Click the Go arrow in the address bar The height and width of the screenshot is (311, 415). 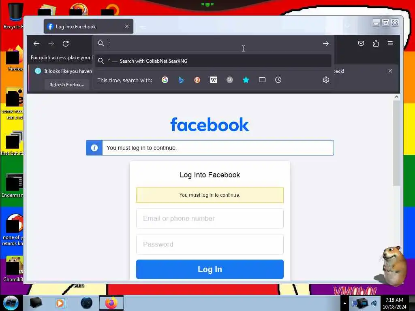tap(326, 44)
